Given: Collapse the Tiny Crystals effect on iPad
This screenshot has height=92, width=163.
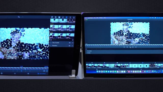Looking at the screenshot, I should (51, 43).
